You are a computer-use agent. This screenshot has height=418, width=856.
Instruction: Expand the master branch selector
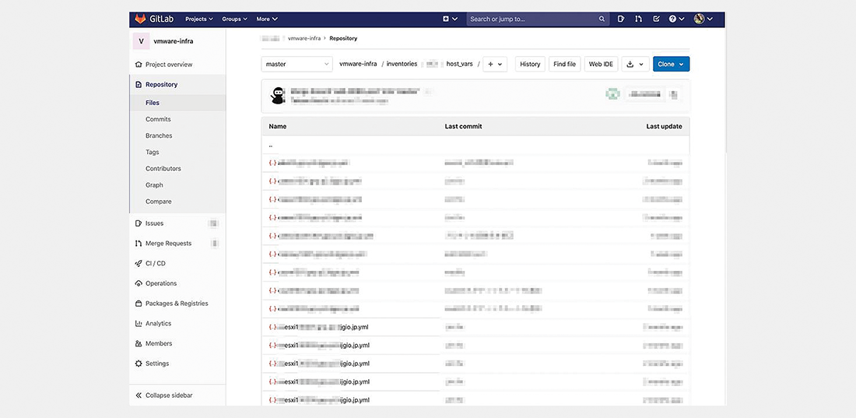point(296,64)
